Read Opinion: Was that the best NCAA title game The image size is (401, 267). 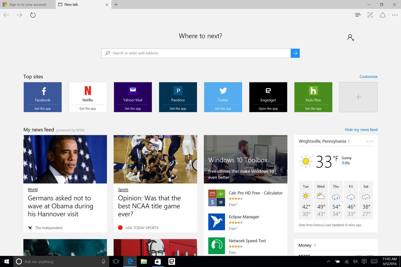click(x=149, y=206)
